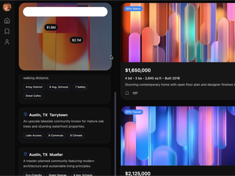Select the $2.1M map price marker
The width and height of the screenshot is (235, 176).
point(76,40)
